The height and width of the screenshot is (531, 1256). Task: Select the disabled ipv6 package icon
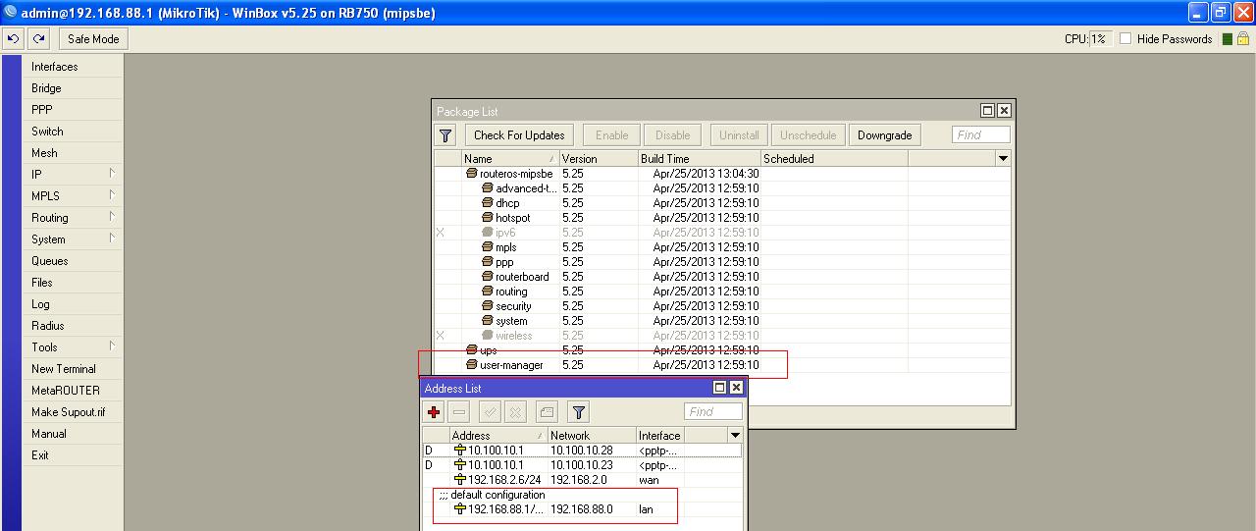pos(488,233)
